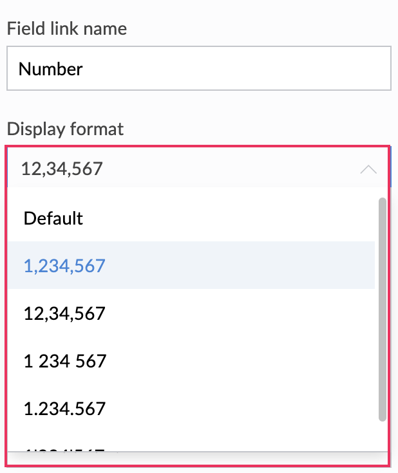Select the option directly below 1 234 567

[x=64, y=409]
